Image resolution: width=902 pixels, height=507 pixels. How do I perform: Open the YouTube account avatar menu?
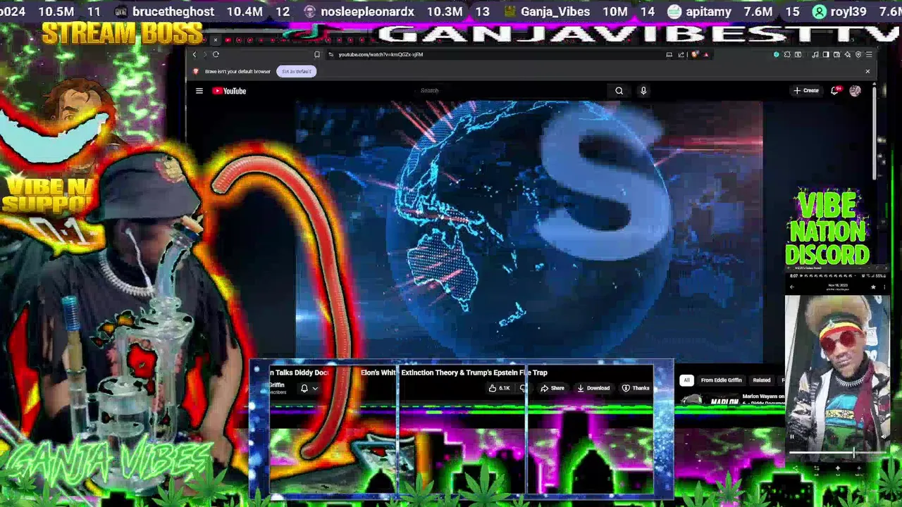click(x=855, y=91)
